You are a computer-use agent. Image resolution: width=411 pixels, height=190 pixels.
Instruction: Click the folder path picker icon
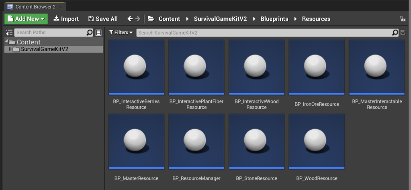pos(151,19)
